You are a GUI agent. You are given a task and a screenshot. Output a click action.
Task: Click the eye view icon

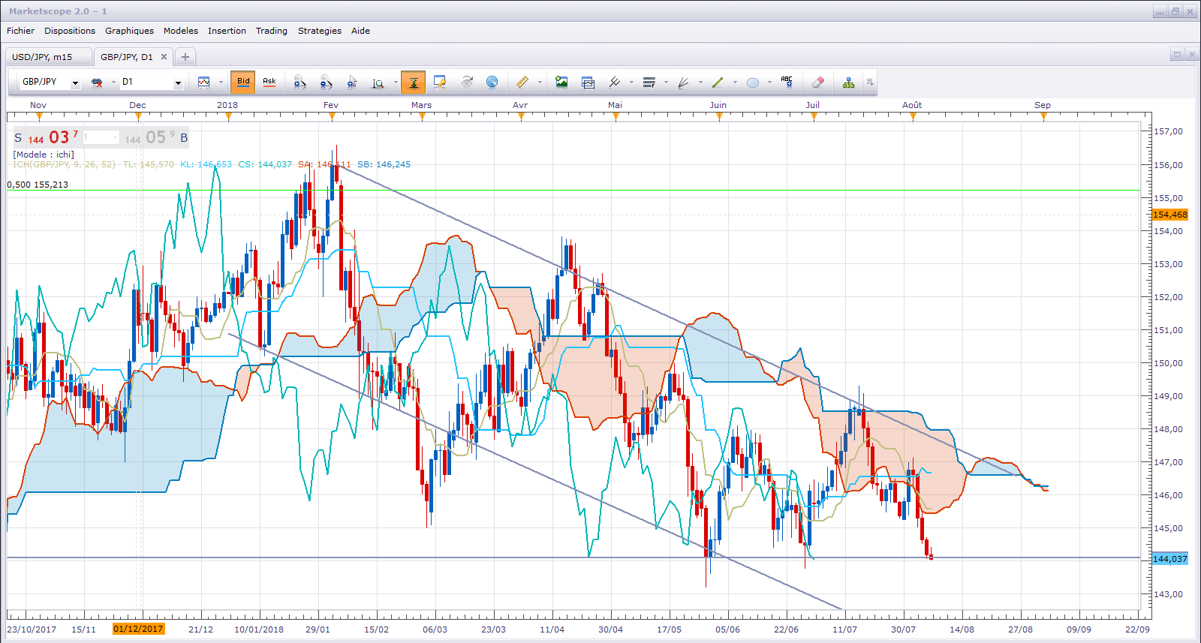point(467,83)
